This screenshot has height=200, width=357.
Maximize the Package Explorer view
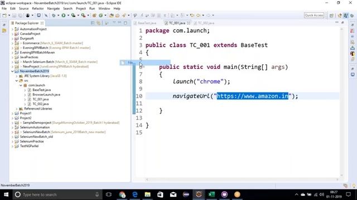(126, 23)
